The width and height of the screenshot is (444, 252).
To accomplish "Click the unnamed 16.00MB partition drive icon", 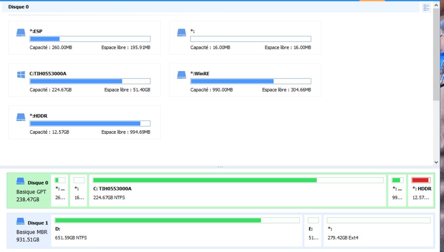I will [x=182, y=33].
